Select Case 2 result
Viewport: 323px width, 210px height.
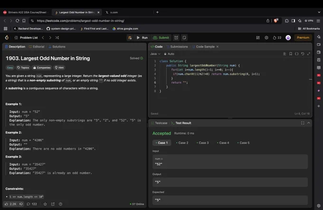point(182,143)
